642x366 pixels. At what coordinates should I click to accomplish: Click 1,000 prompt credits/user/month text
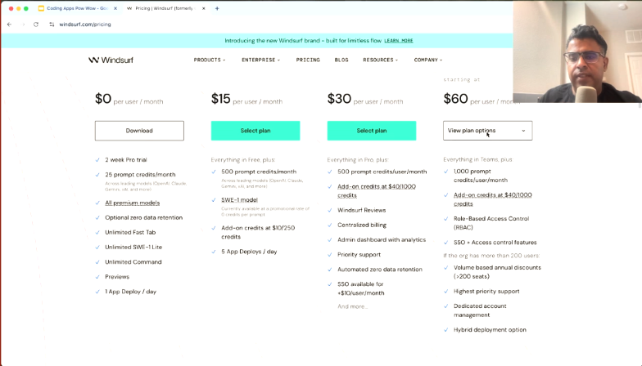[480, 176]
